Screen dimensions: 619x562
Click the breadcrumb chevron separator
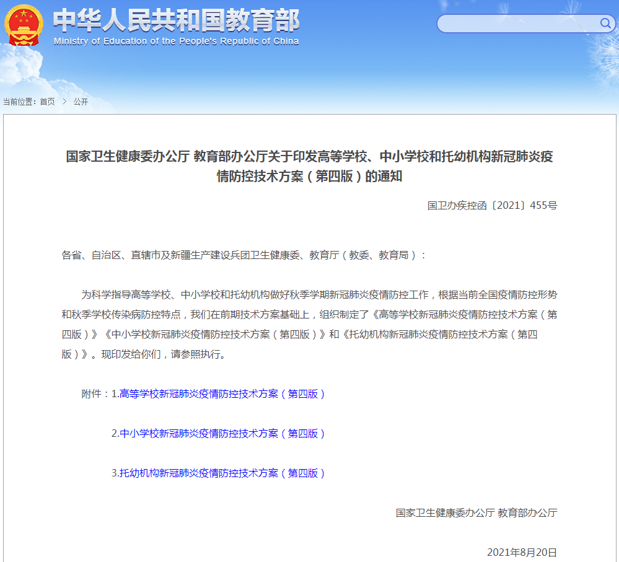tap(64, 102)
